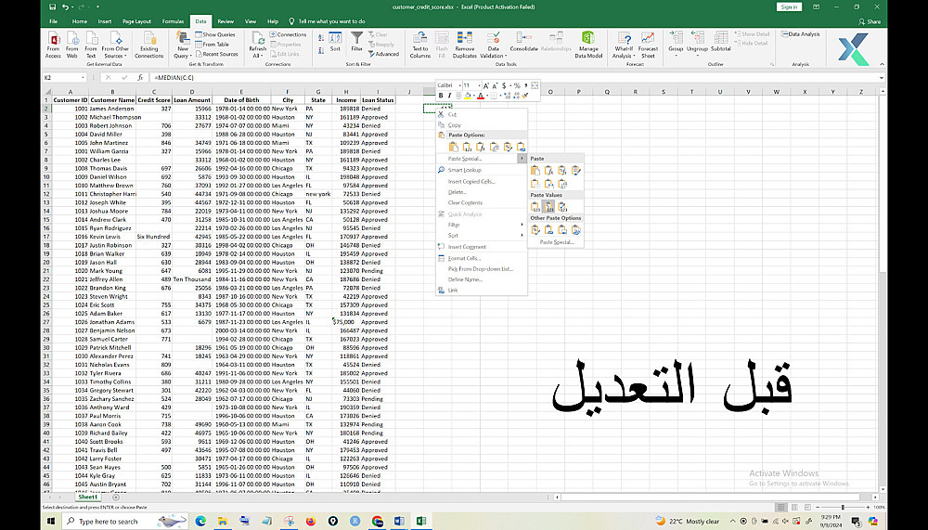Screen dimensions: 928x530
Task: Open Existing Connections
Action: pyautogui.click(x=148, y=45)
